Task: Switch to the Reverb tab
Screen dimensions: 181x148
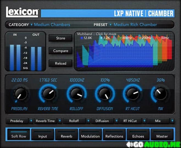Action: [x=66, y=134]
